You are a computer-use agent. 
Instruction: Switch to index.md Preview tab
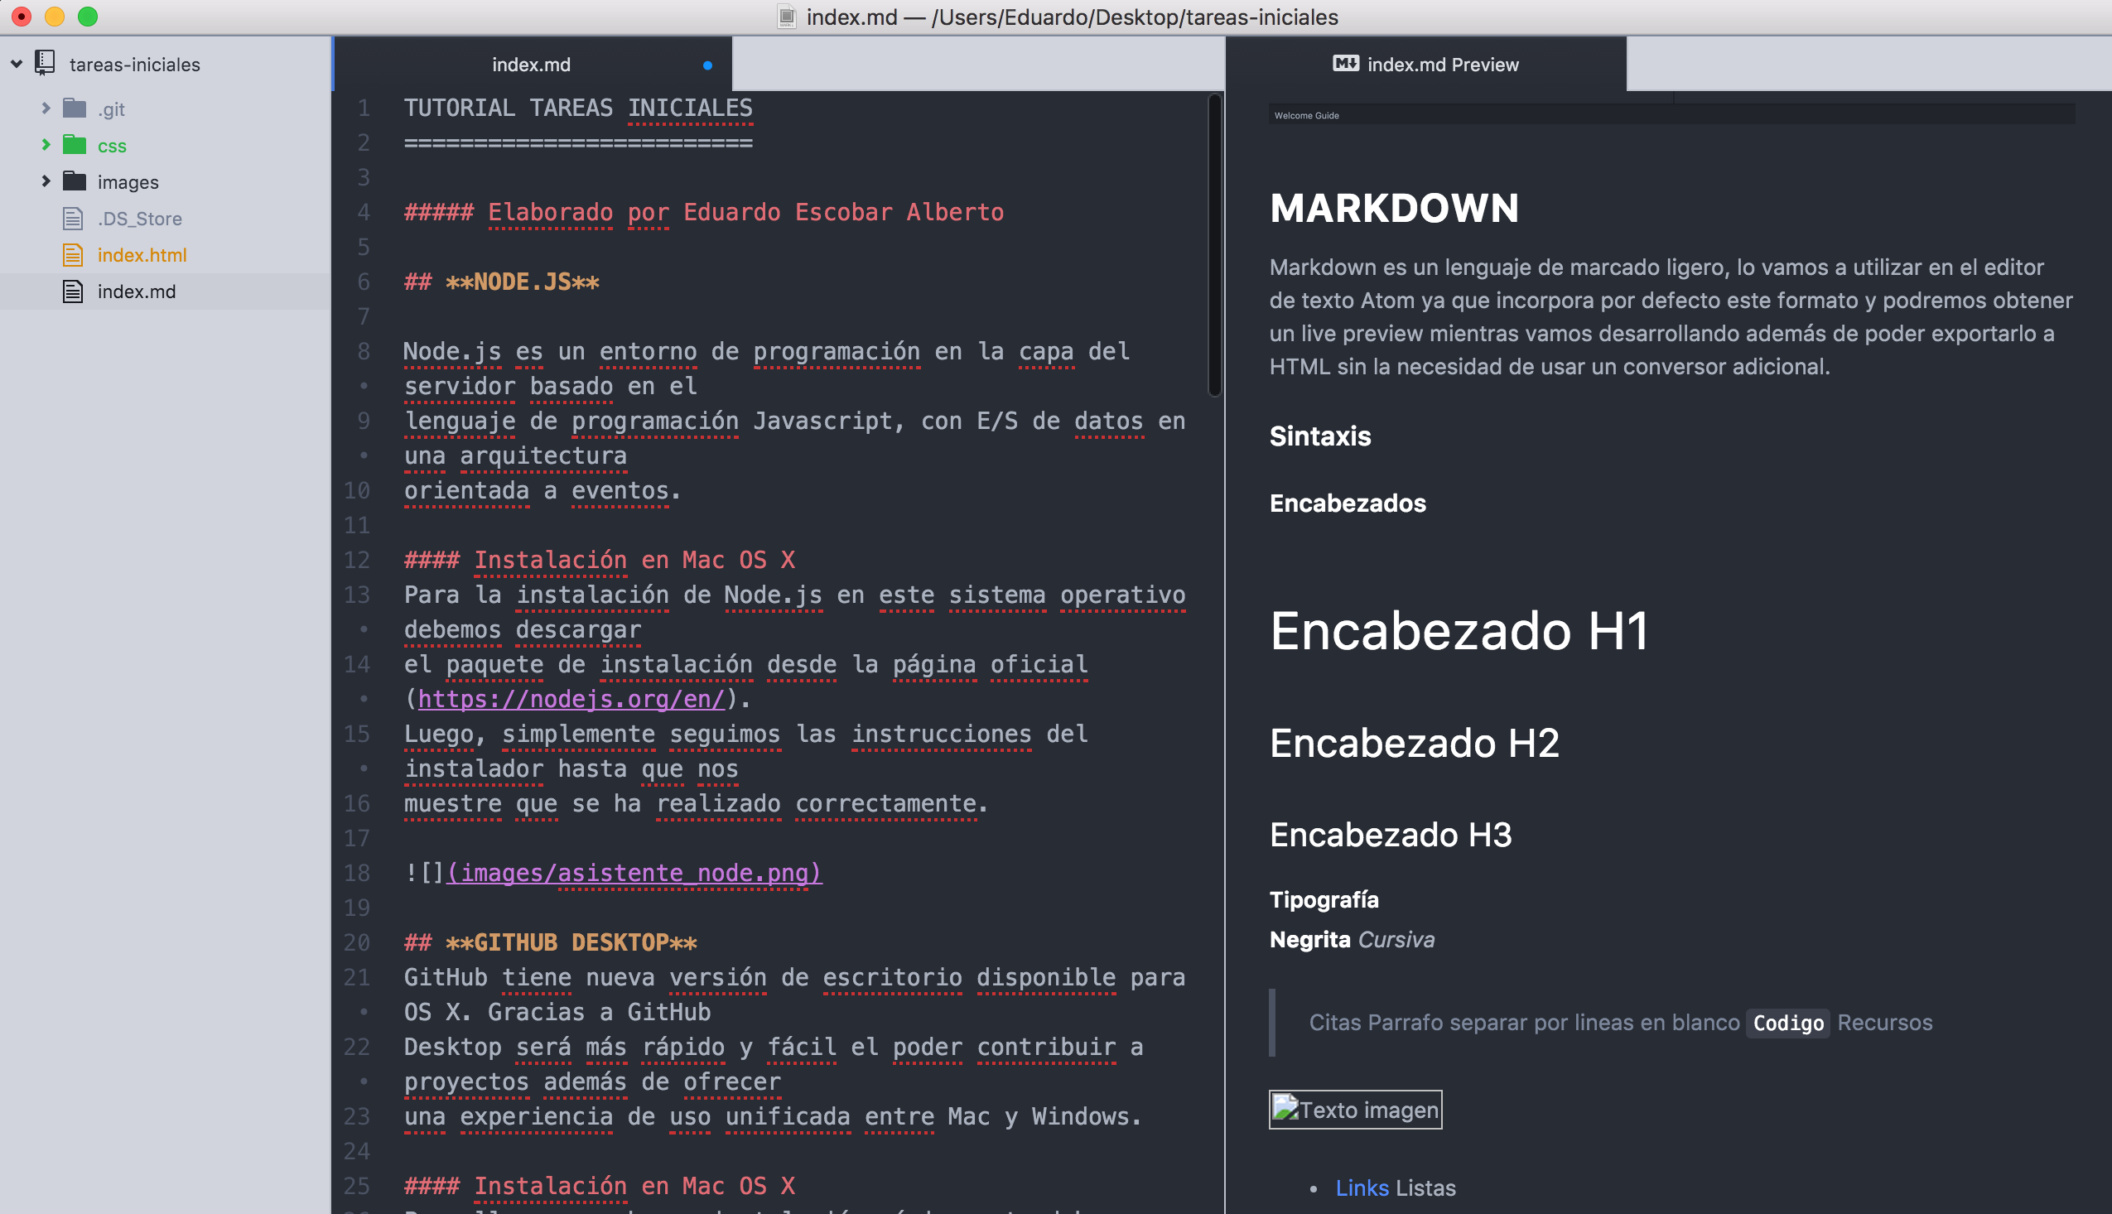1442,65
